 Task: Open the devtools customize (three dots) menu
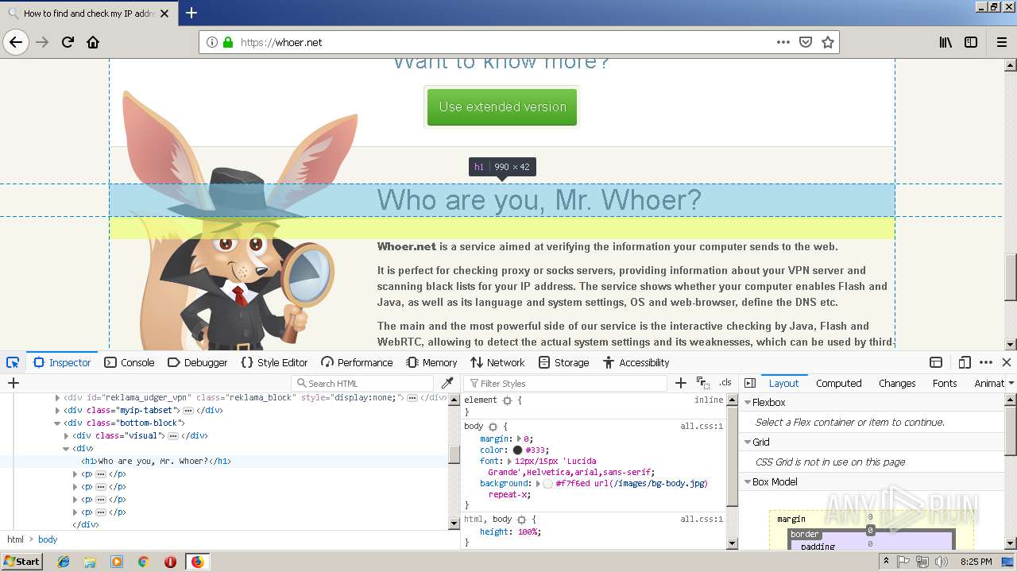pos(986,362)
